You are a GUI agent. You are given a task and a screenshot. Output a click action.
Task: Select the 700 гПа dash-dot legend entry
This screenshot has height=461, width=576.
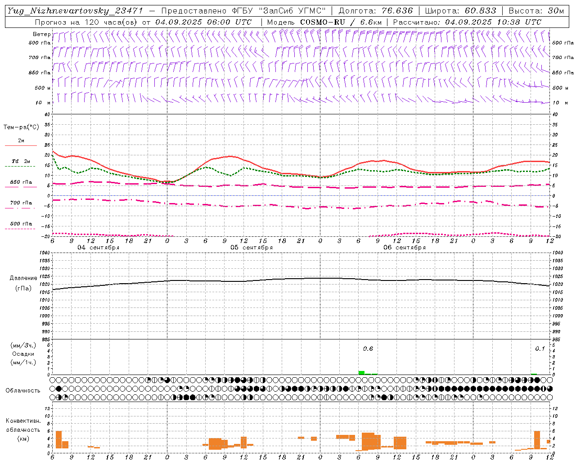pos(21,205)
